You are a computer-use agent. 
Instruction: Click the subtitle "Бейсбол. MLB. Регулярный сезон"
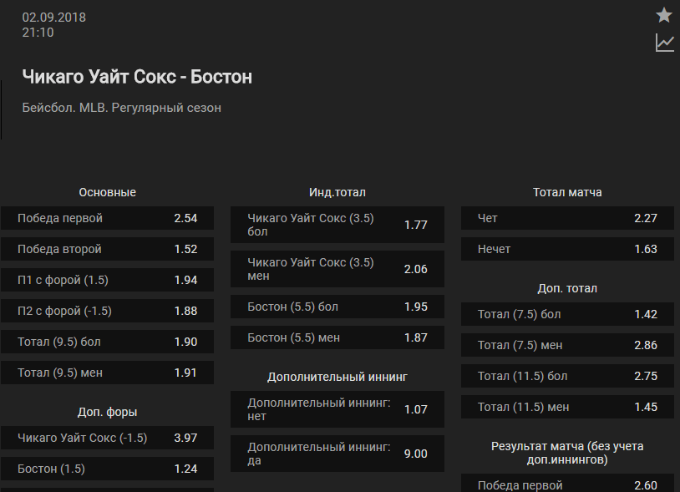pyautogui.click(x=121, y=108)
